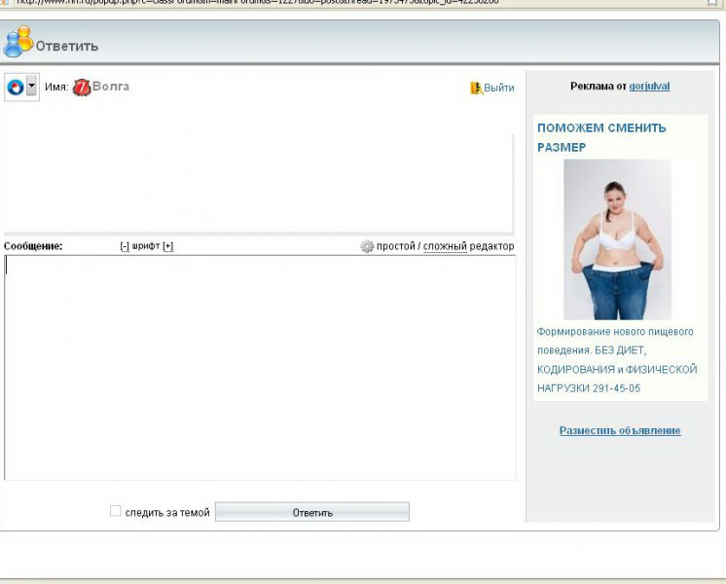This screenshot has width=726, height=584.
Task: Click the editor gear icon
Action: pyautogui.click(x=367, y=246)
